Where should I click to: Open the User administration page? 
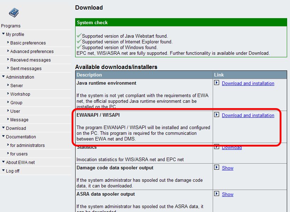pos(15,111)
